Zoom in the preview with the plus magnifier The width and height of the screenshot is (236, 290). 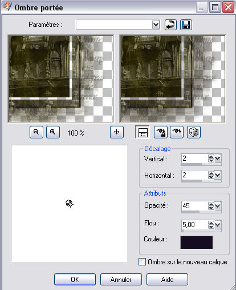(x=53, y=132)
